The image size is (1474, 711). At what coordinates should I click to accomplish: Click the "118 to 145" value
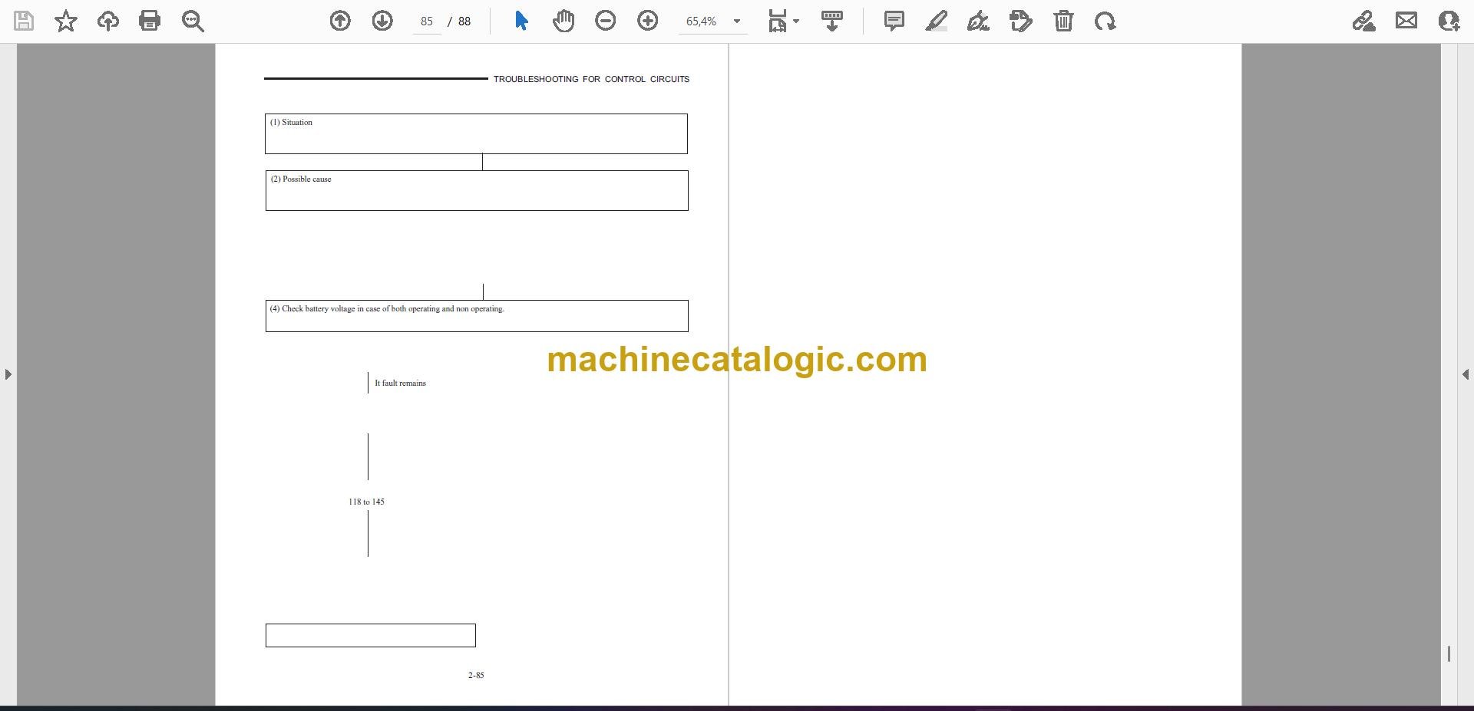[x=366, y=502]
